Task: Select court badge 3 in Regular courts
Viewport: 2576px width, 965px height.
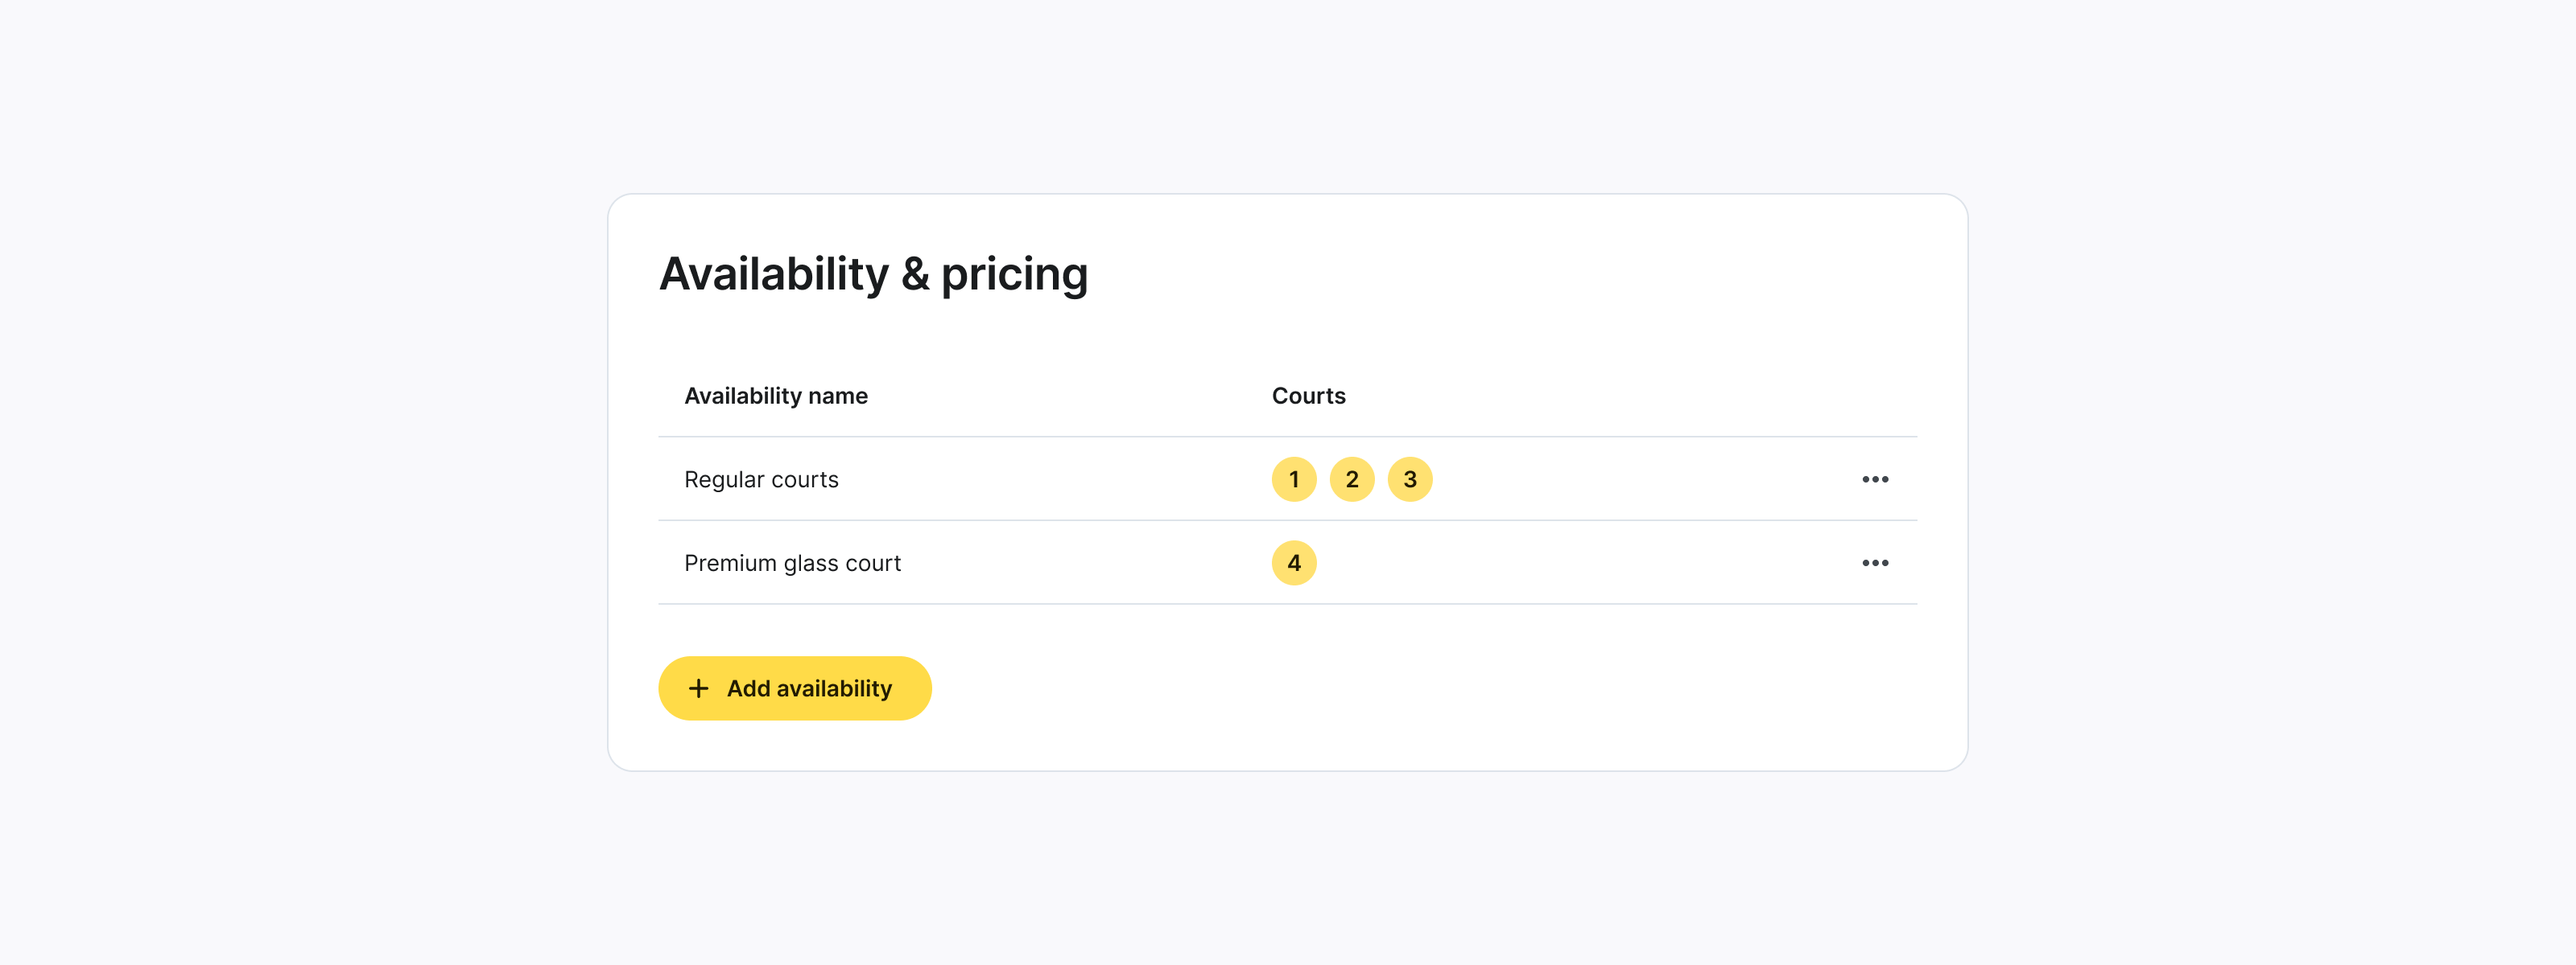Action: pyautogui.click(x=1410, y=479)
